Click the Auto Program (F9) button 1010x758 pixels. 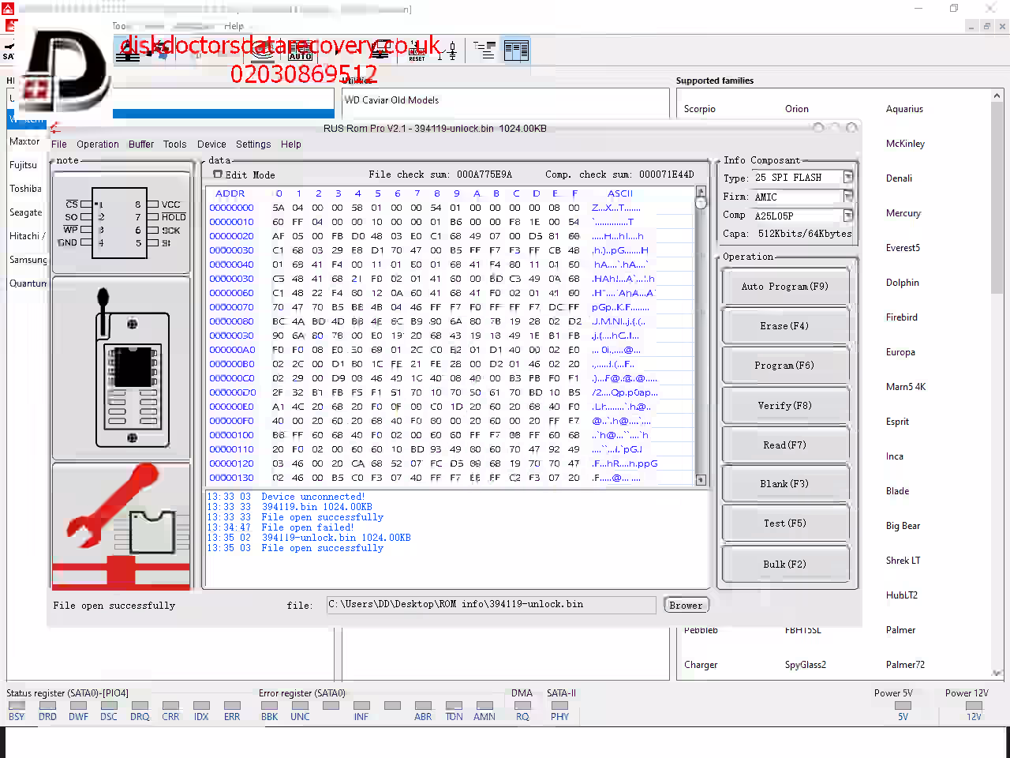point(785,287)
